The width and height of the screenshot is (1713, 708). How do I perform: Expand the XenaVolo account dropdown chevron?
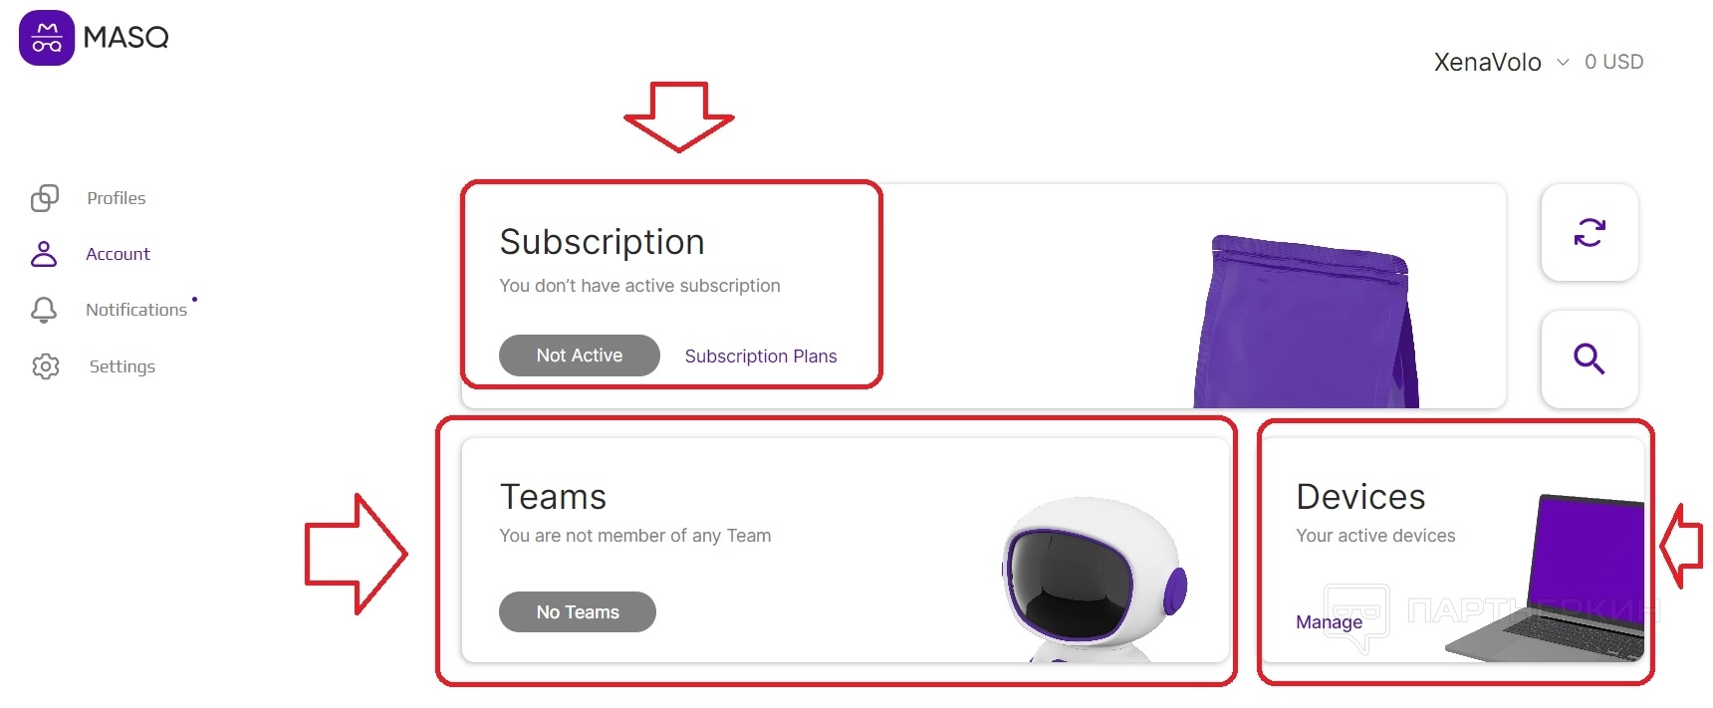1563,62
